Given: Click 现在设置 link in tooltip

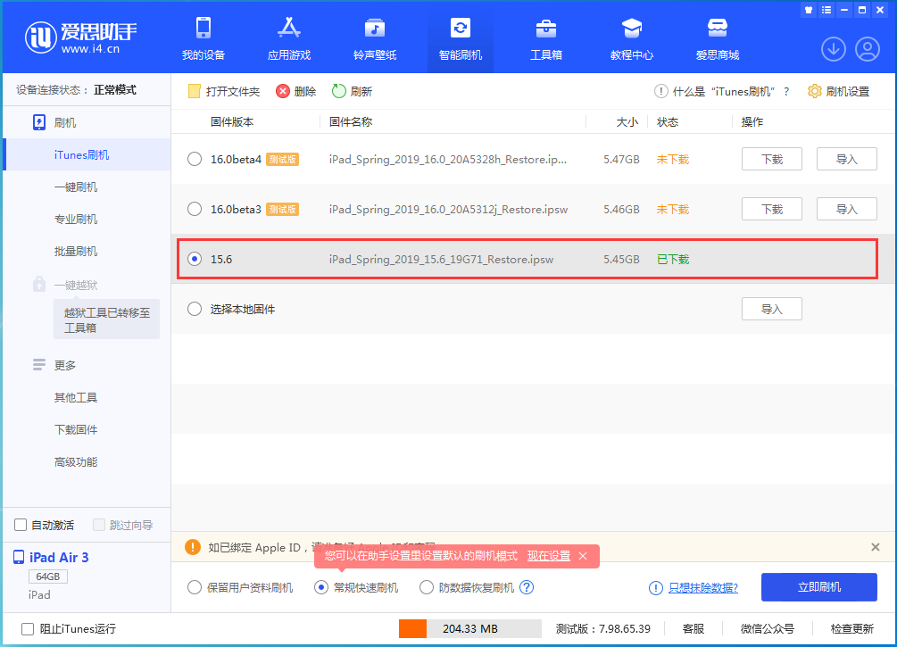Looking at the screenshot, I should click(549, 556).
